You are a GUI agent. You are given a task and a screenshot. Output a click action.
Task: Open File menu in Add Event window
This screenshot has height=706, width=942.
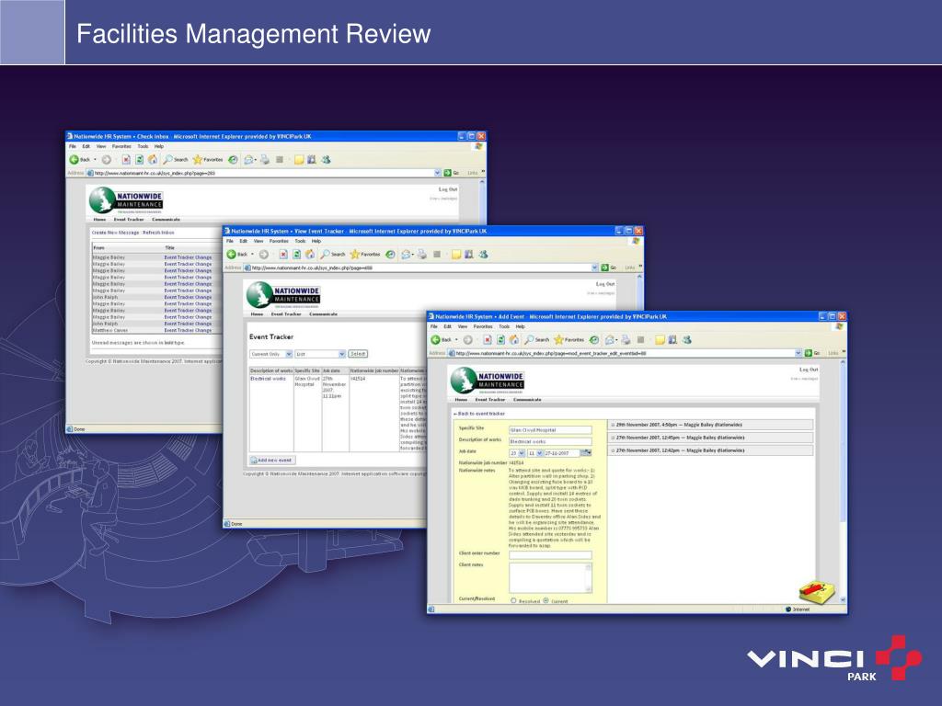click(434, 326)
